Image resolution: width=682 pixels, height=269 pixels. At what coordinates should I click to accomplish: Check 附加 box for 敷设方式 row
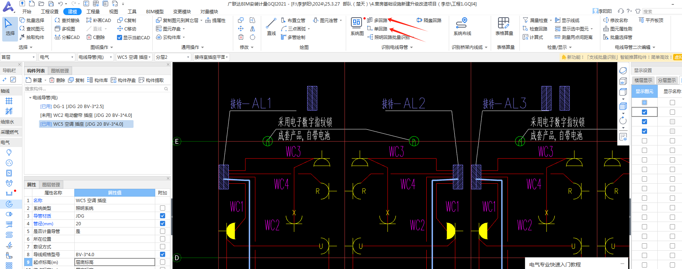(163, 247)
